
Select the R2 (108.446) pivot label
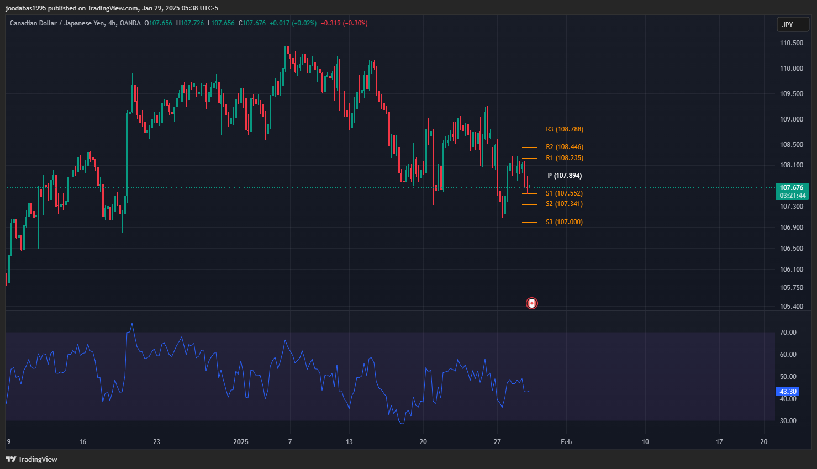[x=564, y=147]
